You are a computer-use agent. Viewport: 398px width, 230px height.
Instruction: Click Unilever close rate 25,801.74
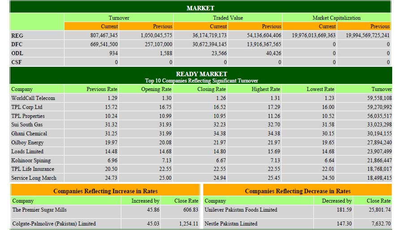(x=380, y=210)
